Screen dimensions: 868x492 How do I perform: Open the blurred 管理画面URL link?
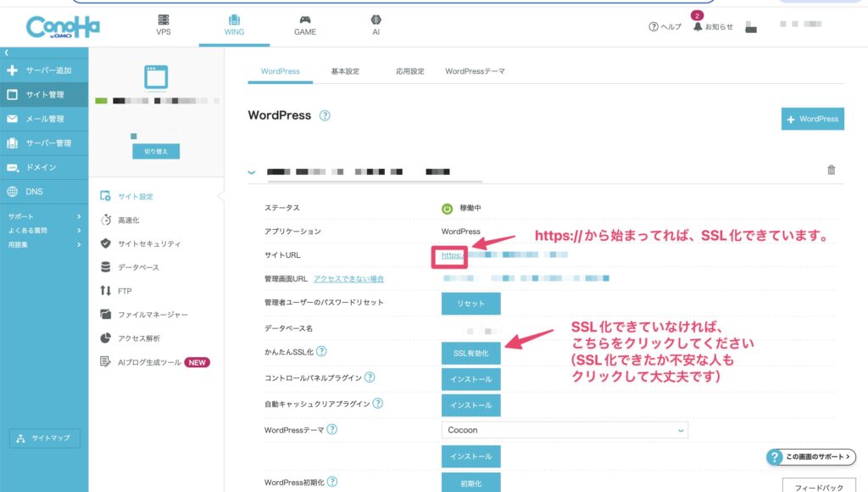point(526,278)
